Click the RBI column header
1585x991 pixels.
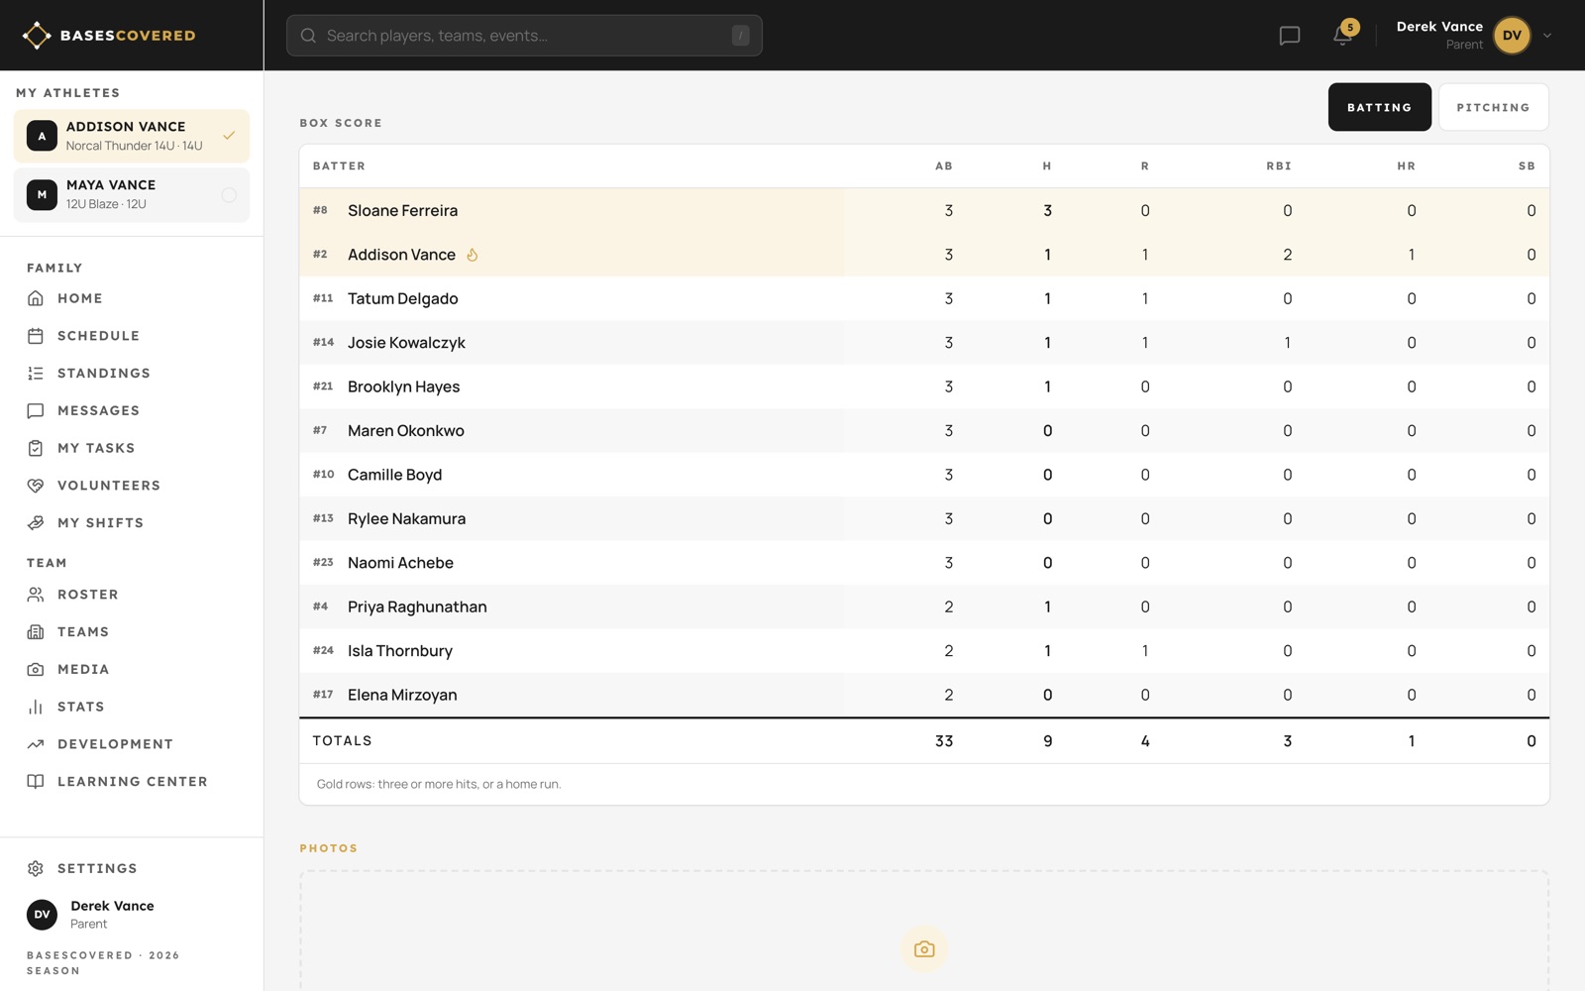click(x=1278, y=166)
